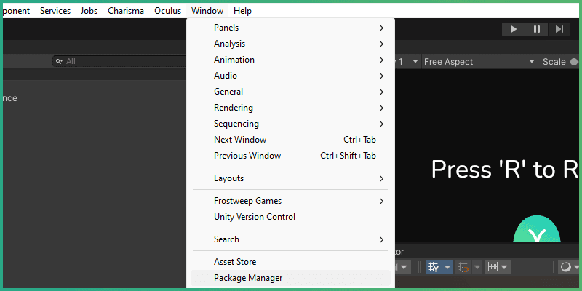Image resolution: width=582 pixels, height=291 pixels.
Task: Click the draw mode sphere icon
Action: [x=565, y=267]
